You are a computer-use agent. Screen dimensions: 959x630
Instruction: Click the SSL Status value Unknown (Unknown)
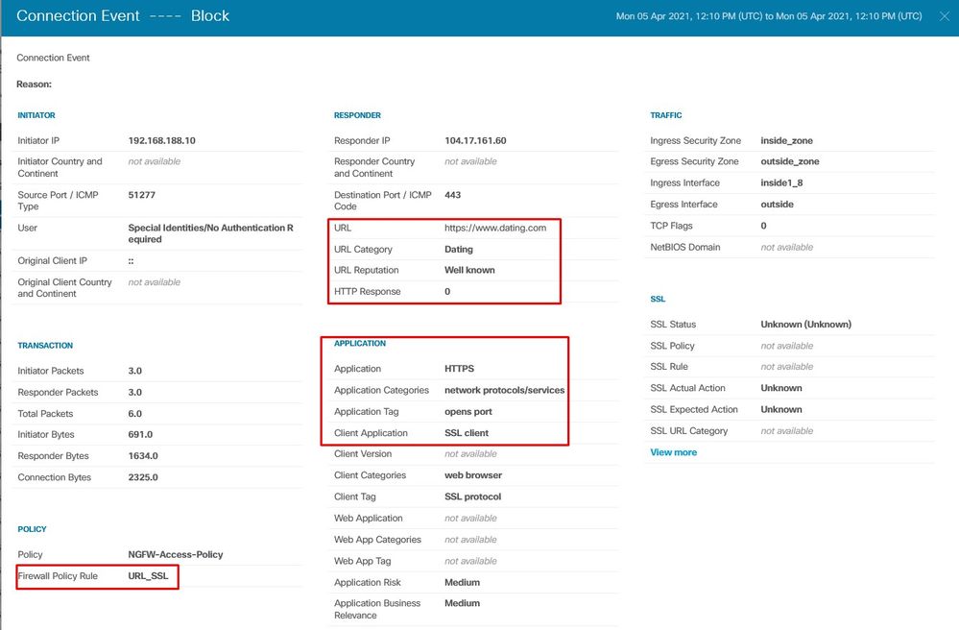pyautogui.click(x=806, y=325)
